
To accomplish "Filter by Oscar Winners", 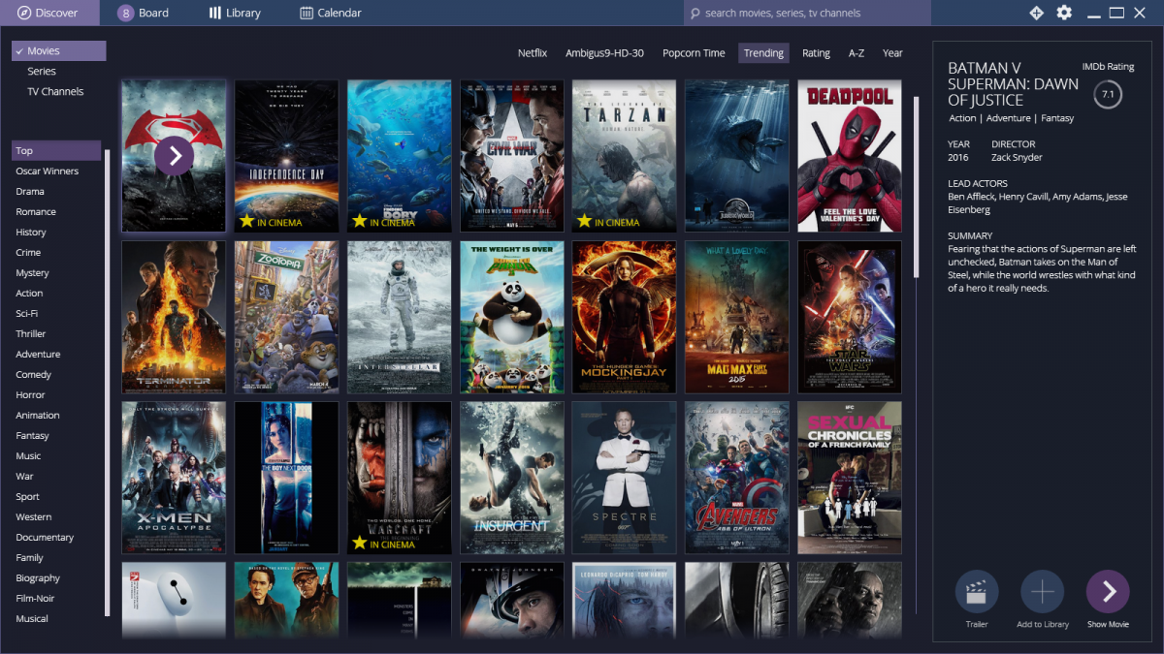I will pos(48,171).
